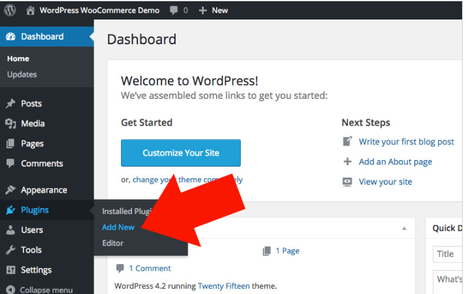Click the WordPress logo icon
Screen dimensions: 466x294
point(10,10)
